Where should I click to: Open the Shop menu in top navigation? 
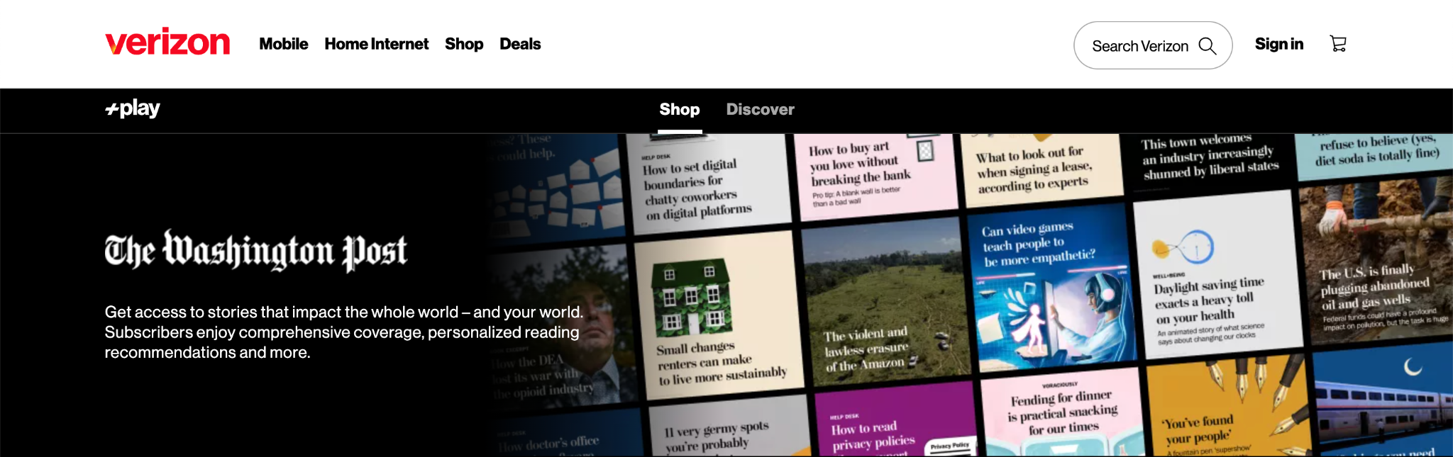point(464,44)
